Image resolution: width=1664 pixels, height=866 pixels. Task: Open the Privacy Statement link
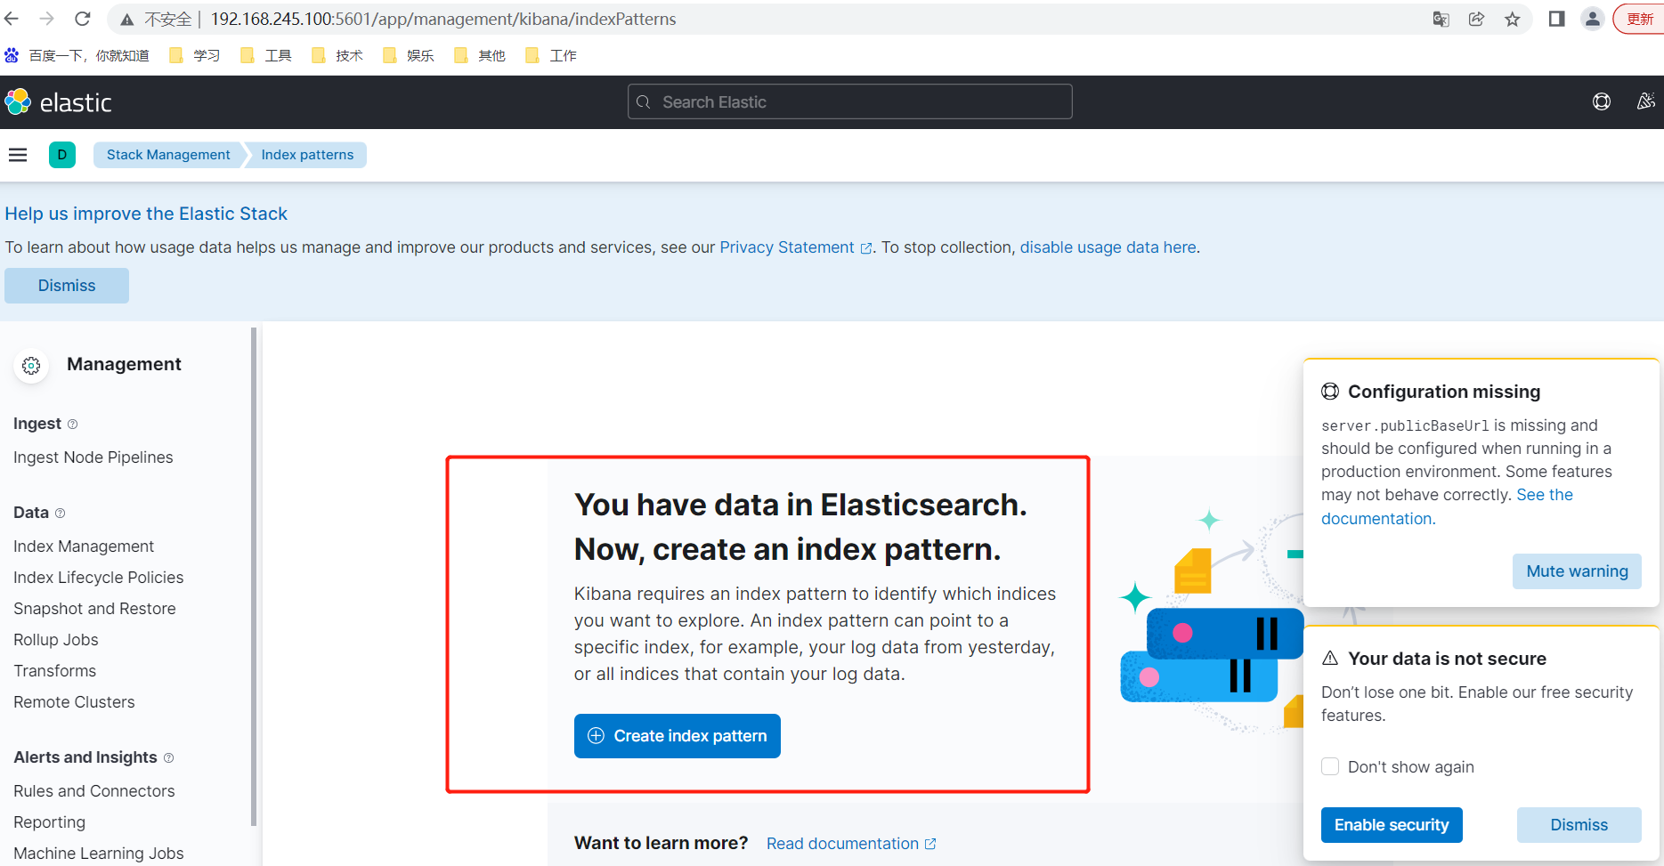coord(796,247)
